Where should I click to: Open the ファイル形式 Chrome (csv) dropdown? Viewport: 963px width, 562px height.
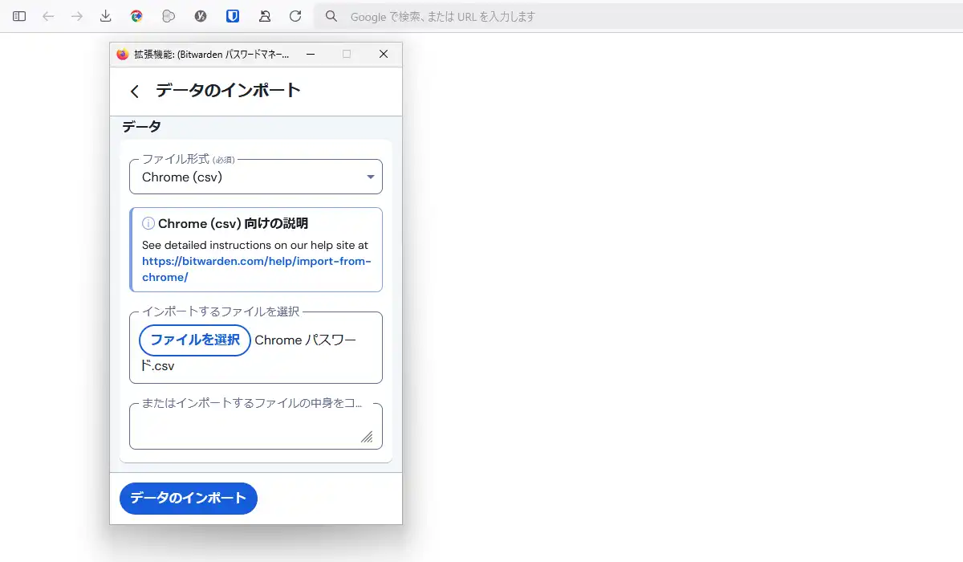[256, 177]
